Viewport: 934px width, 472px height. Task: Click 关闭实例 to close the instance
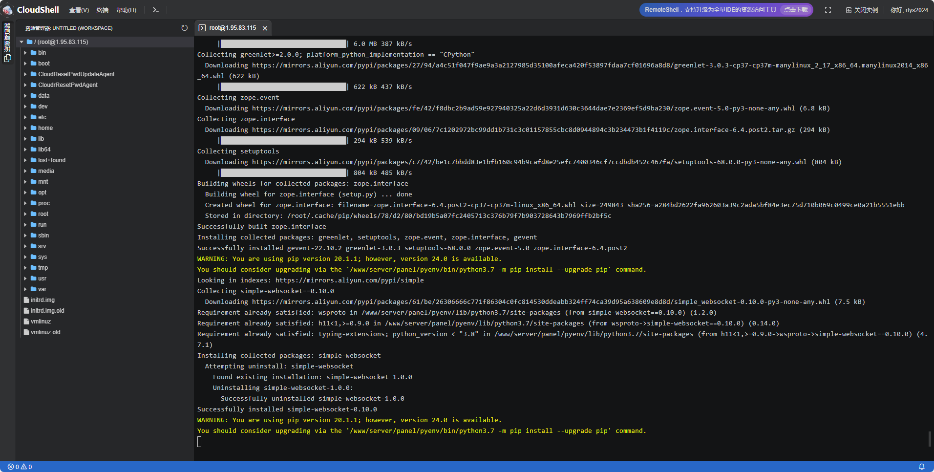point(862,10)
